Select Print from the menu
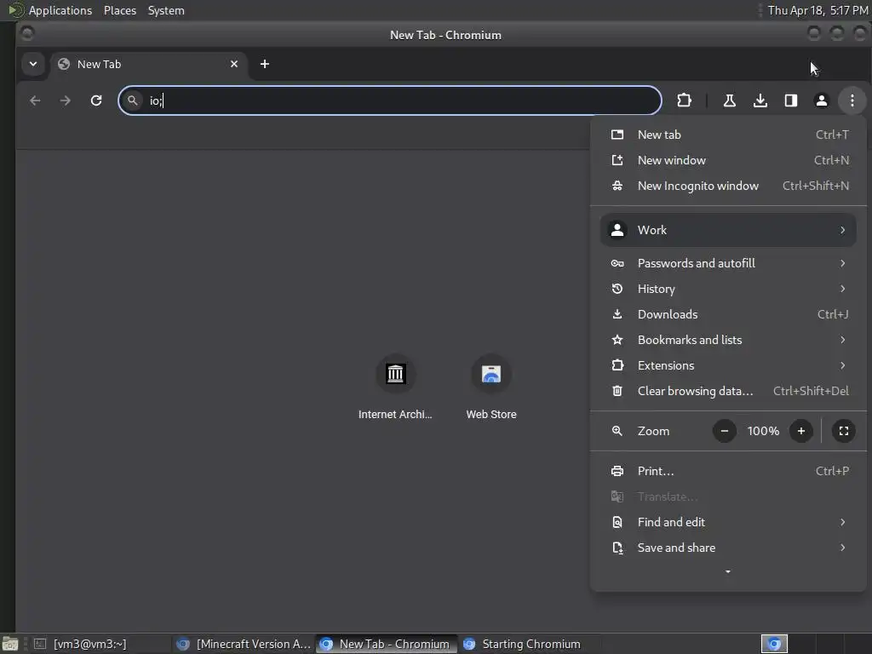 click(x=728, y=471)
